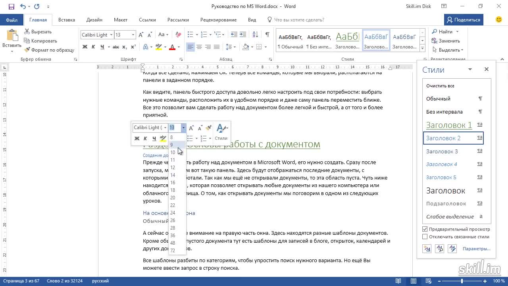508x286 pixels.
Task: Expand the bullet list options arrow
Action: tap(197, 35)
